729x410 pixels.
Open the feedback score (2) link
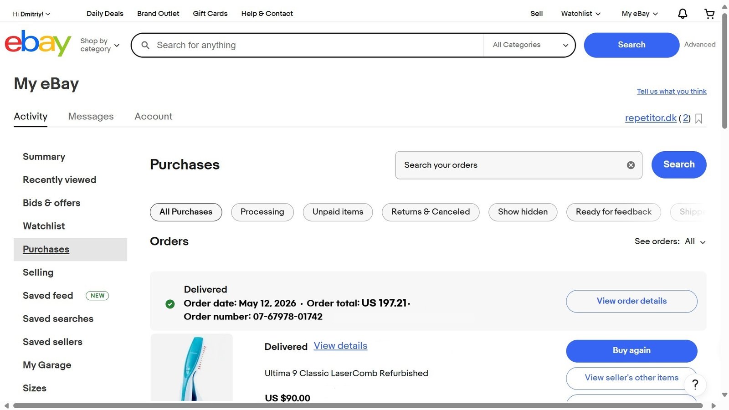[x=686, y=118]
